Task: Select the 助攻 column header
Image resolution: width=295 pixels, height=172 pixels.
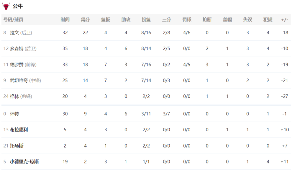Action: click(126, 19)
